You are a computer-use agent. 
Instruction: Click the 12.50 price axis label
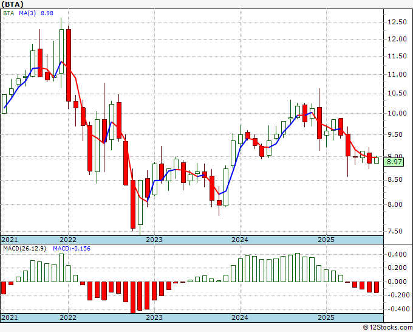pos(397,22)
